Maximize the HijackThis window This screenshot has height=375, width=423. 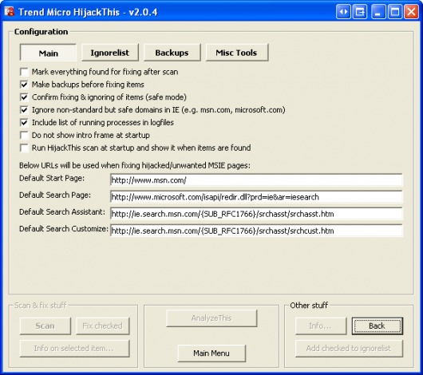coord(395,12)
